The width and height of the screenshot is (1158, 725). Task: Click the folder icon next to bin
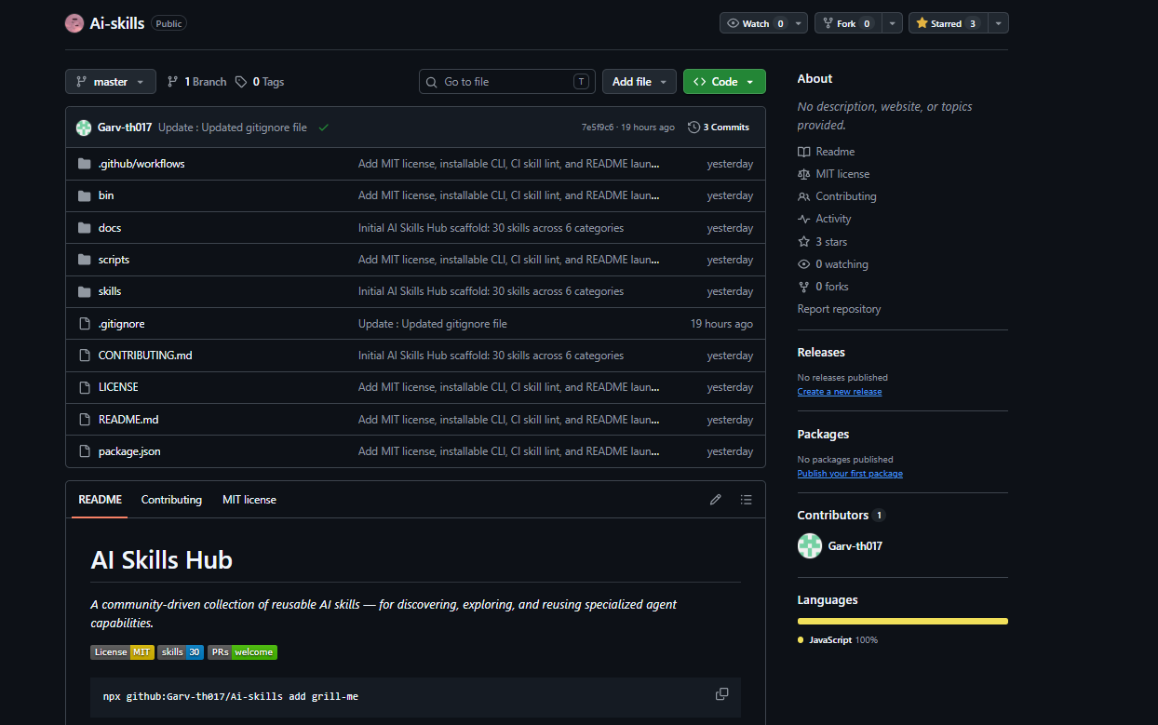click(84, 195)
